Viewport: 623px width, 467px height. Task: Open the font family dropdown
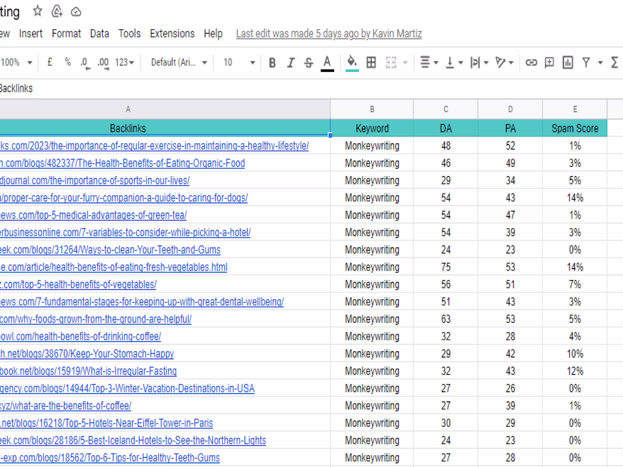click(179, 62)
